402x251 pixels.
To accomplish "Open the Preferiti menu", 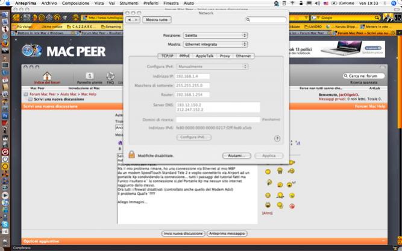I will point(151,4).
